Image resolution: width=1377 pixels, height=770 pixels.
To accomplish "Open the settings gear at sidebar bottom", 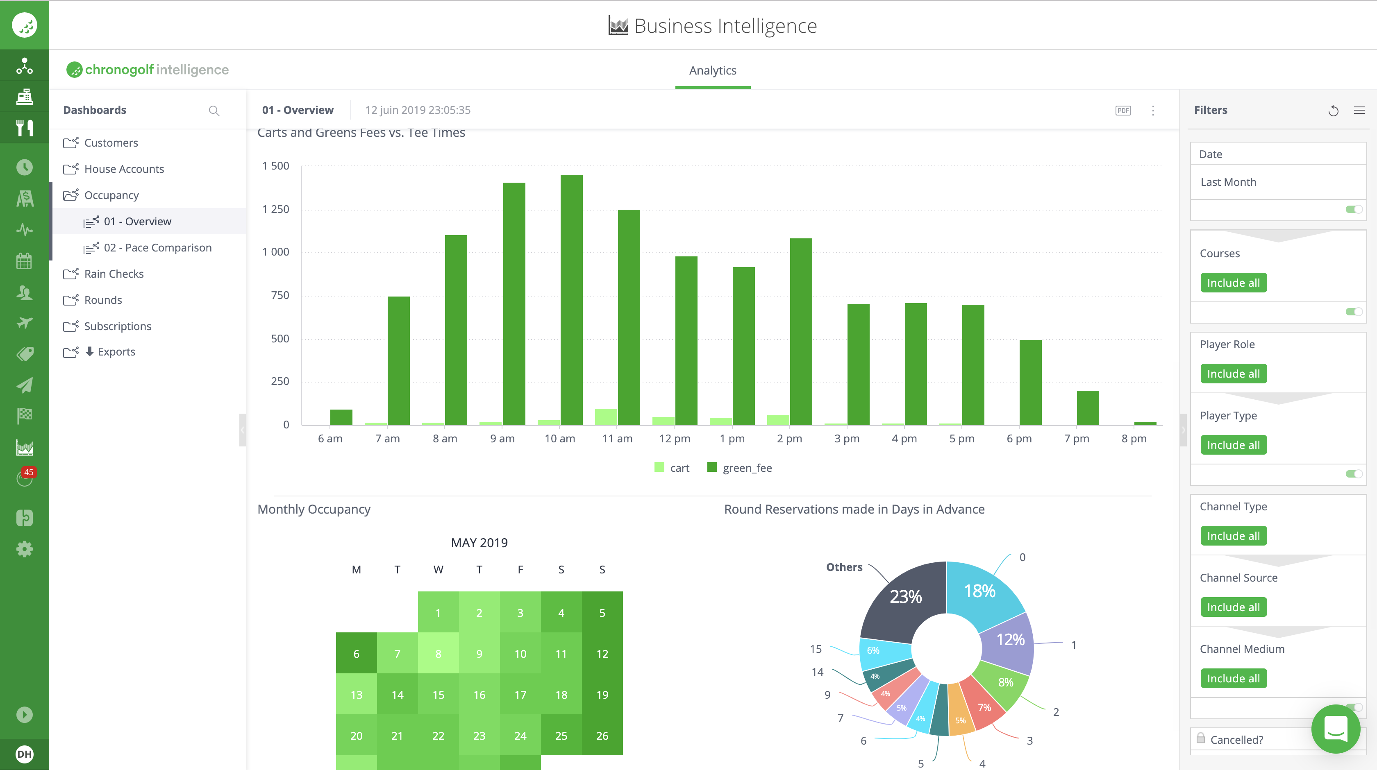I will pos(25,549).
